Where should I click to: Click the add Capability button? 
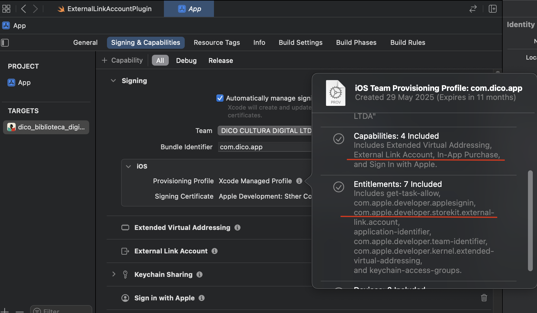[x=122, y=60]
